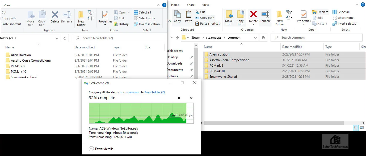Click Search common field in right window
366x156 pixels.
[x=316, y=38]
